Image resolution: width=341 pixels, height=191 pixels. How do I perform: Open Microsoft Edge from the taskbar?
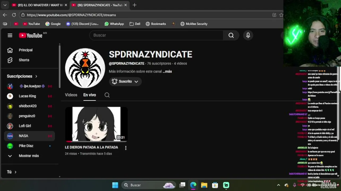click(193, 185)
